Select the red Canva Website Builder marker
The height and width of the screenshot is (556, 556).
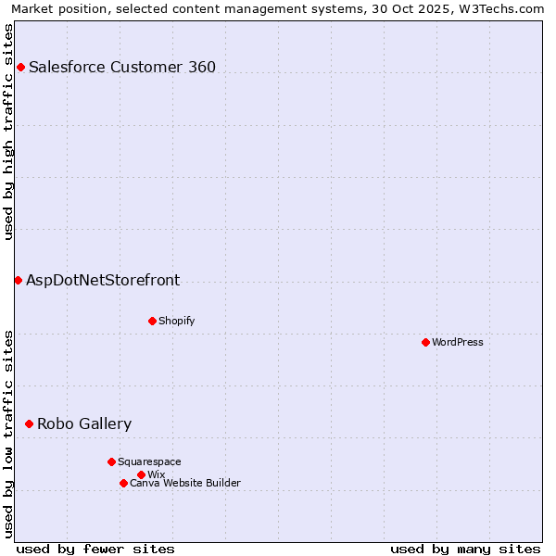click(123, 483)
